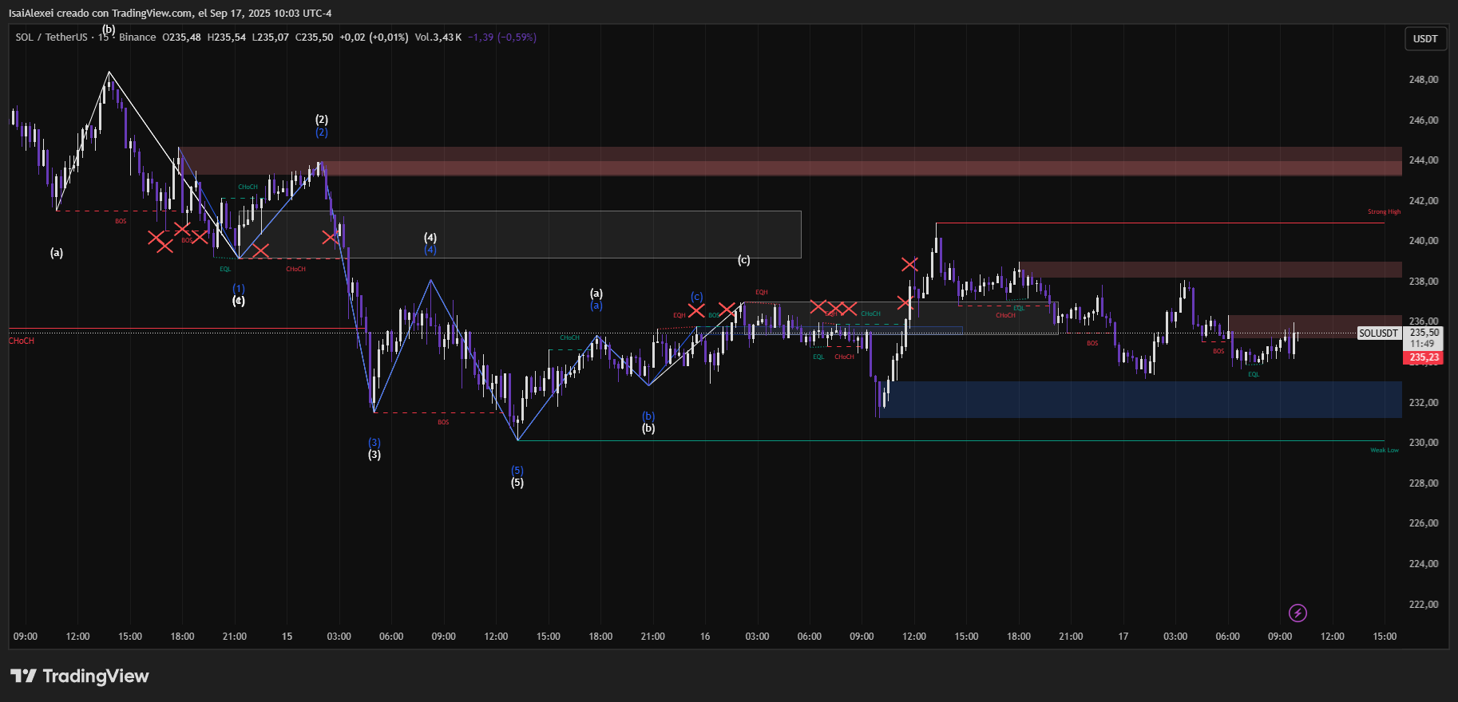Screen dimensions: 1458x702
Task: Select the white (5) wave label
Action: click(517, 483)
